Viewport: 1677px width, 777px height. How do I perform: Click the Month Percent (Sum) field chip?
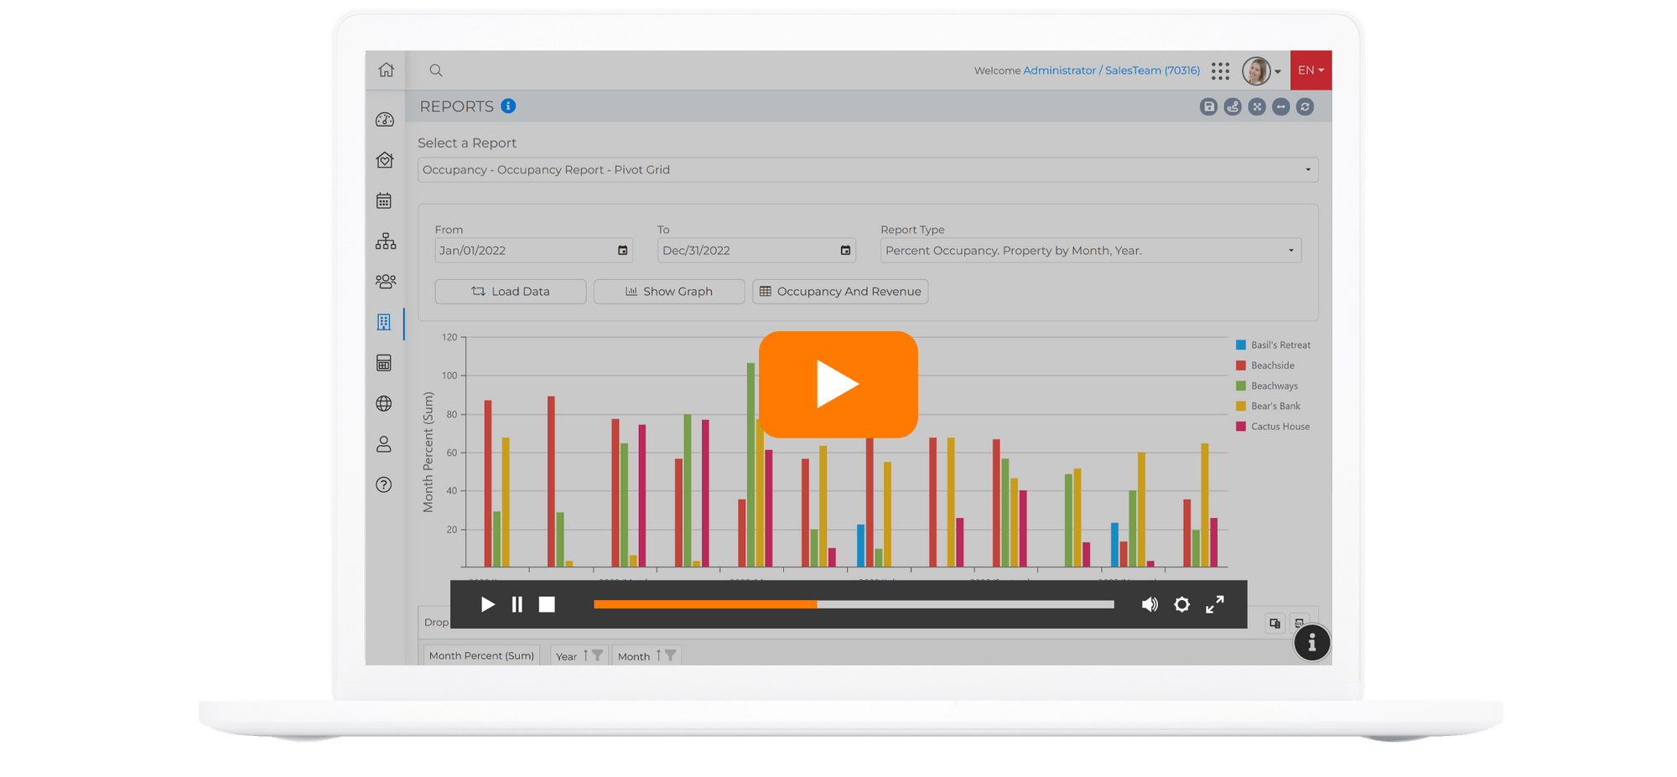point(481,655)
